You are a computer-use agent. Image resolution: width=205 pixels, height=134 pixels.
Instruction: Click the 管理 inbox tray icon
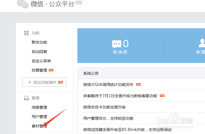[x=26, y=98]
